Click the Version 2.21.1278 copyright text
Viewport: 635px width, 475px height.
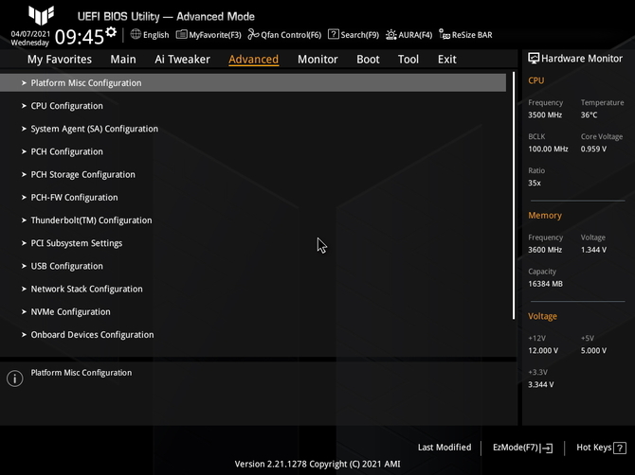point(317,464)
